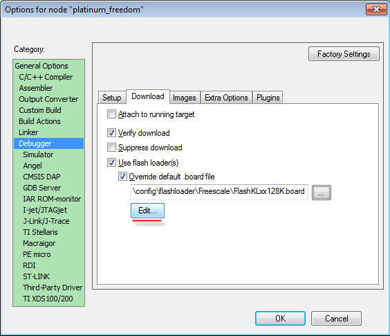Select IAR ROM-monitor category
390x336 pixels.
coord(52,199)
